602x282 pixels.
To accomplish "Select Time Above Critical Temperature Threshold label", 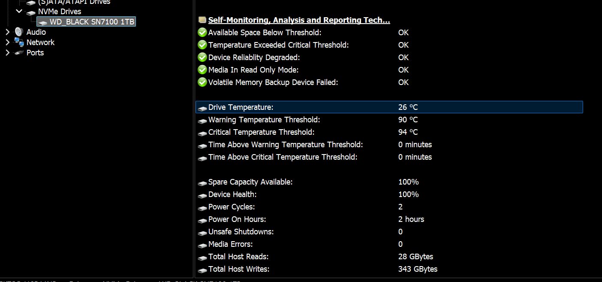I will [x=283, y=157].
